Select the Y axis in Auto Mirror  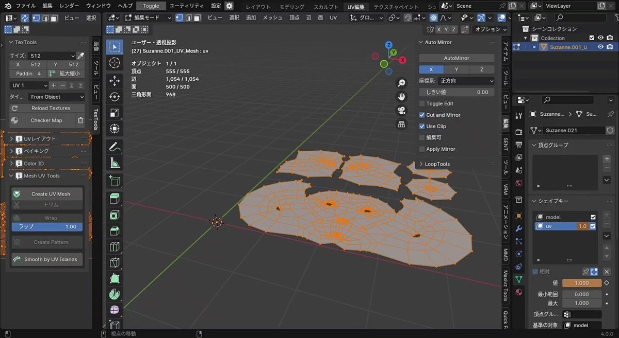(457, 69)
